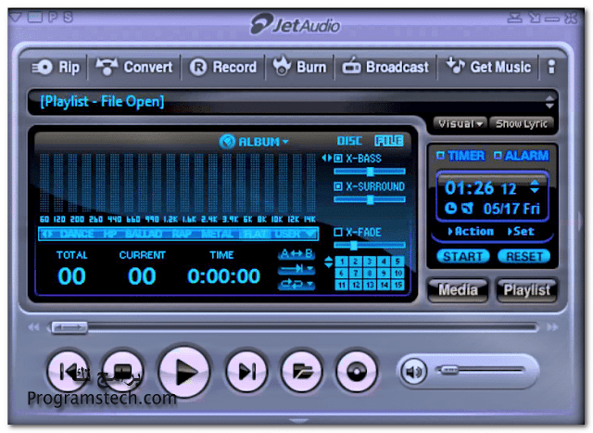Click the S icon in the title bar
The image size is (593, 433).
point(68,17)
